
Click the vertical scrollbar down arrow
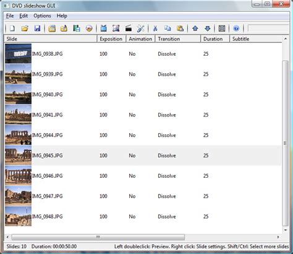pyautogui.click(x=286, y=230)
